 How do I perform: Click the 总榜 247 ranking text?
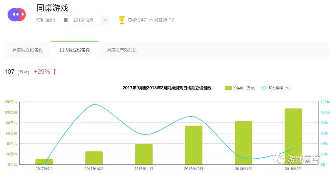coord(137,20)
